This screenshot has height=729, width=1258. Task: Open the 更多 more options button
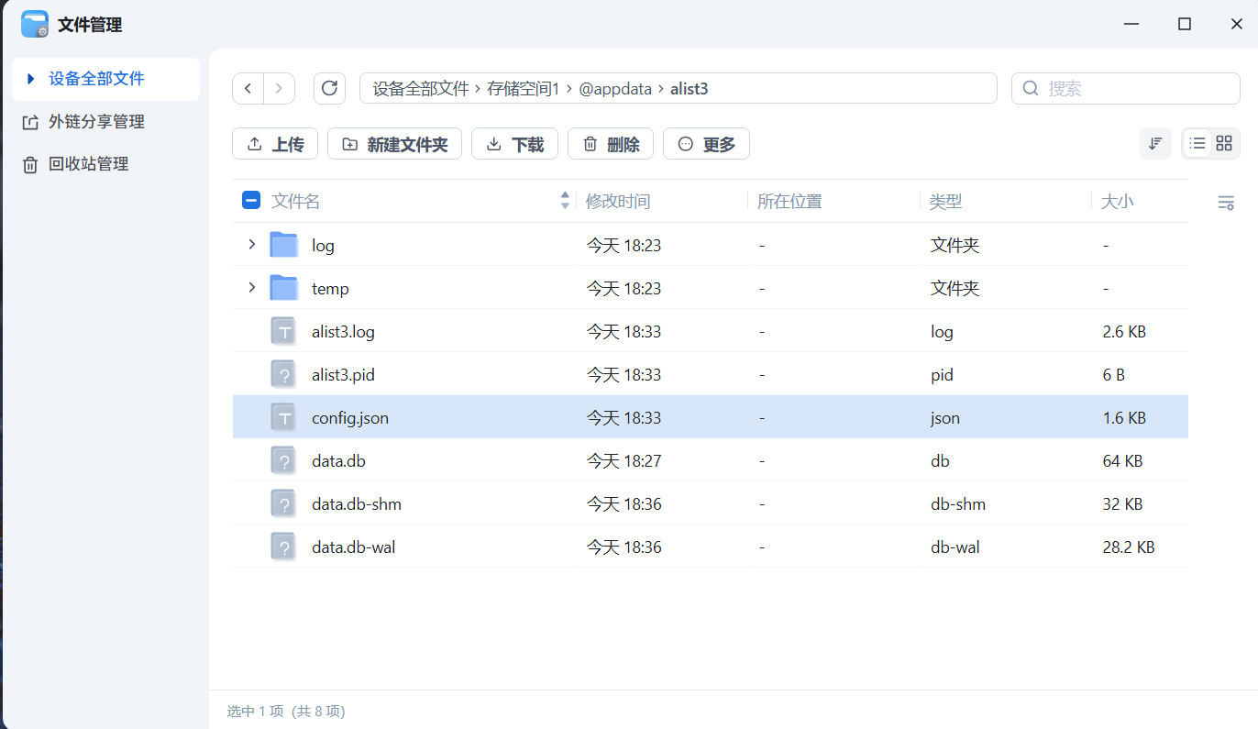click(706, 144)
